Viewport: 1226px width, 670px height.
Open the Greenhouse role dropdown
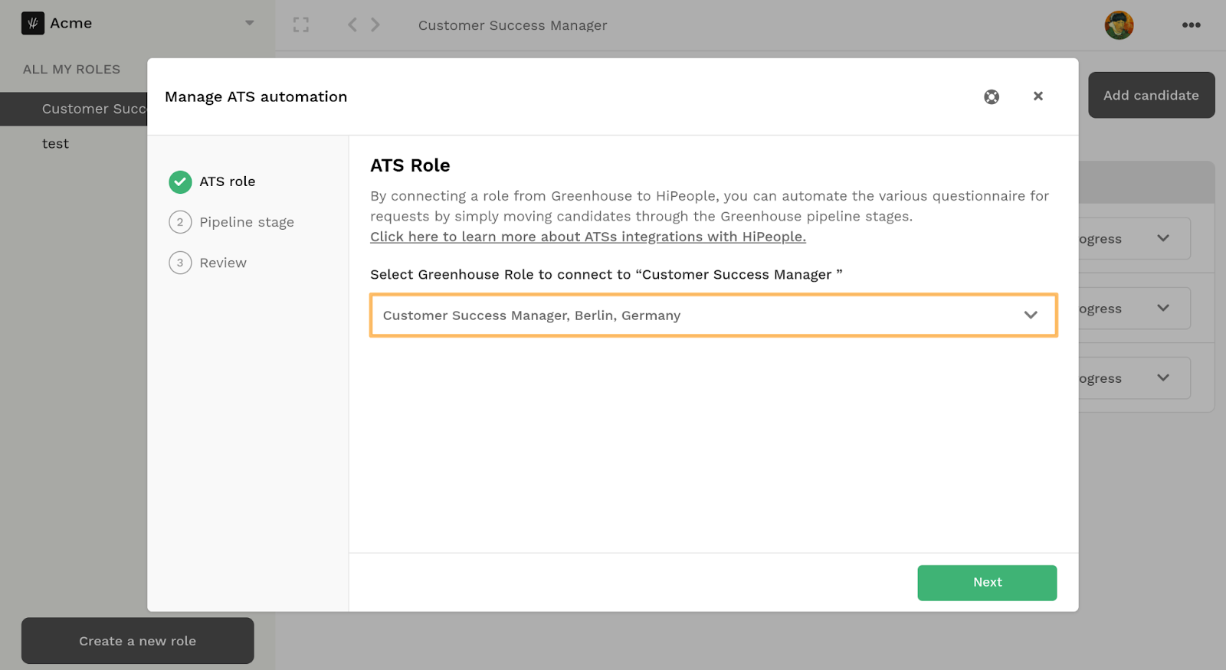(x=713, y=315)
